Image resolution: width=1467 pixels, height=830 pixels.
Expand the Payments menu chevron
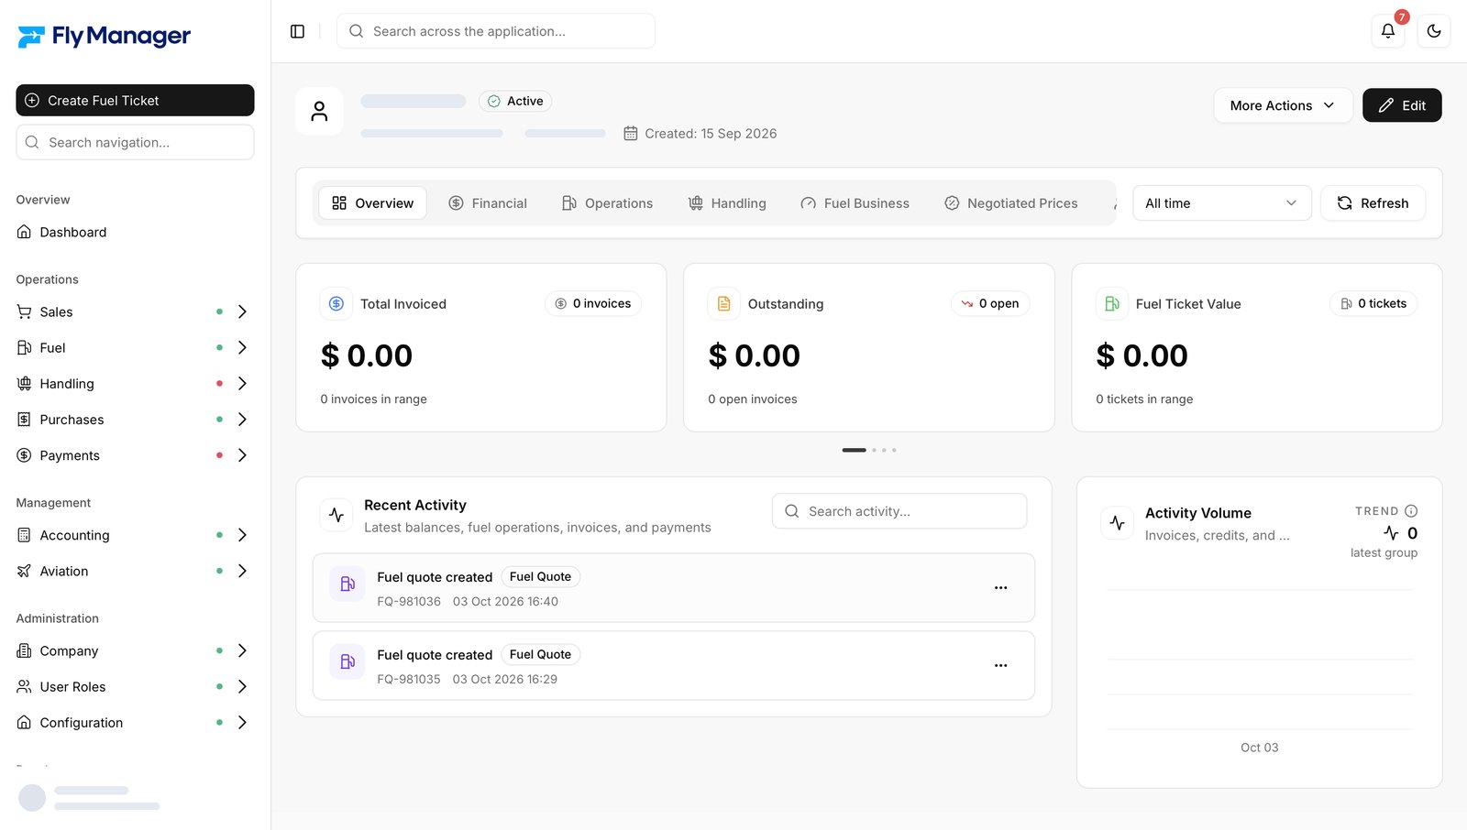[242, 455]
